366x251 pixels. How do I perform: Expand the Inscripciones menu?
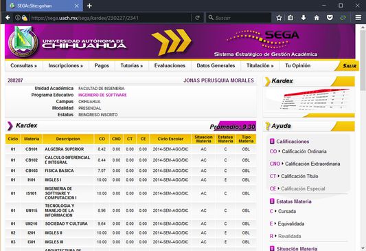click(66, 65)
